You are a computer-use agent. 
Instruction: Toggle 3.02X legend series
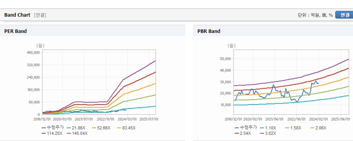click(268, 133)
